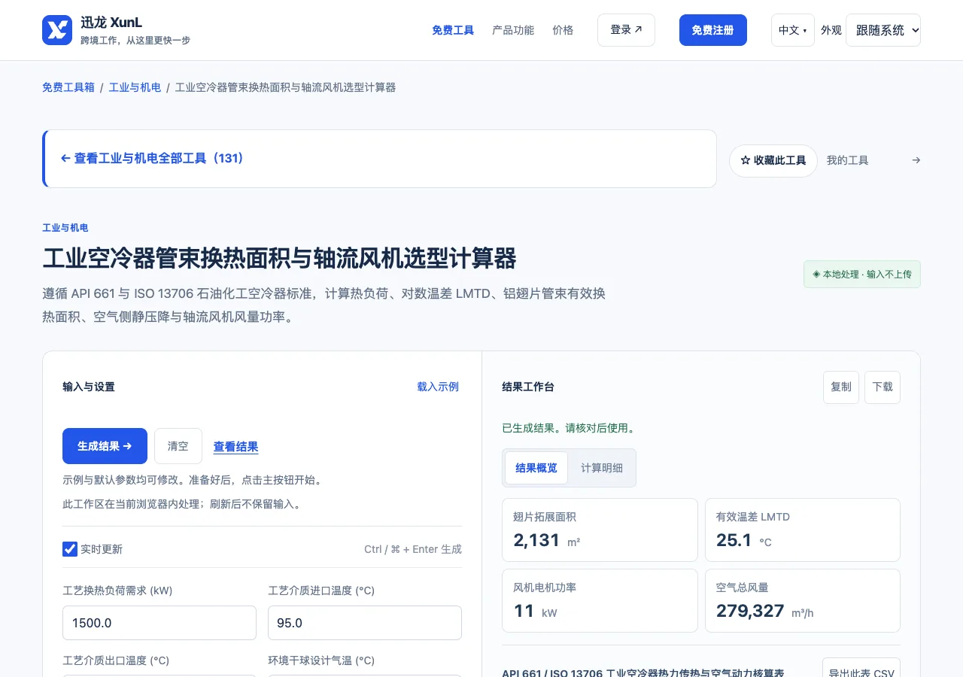Click the 有效温差 LMTD value 25.1
This screenshot has height=677, width=963.
[734, 540]
